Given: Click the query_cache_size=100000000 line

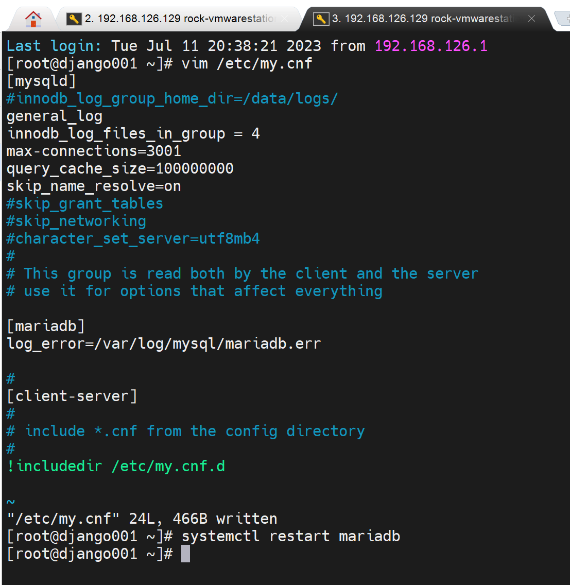Looking at the screenshot, I should (120, 169).
